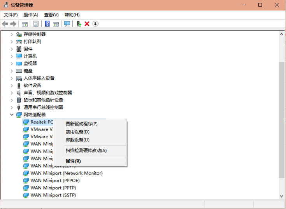Expand the 键盘 node

click(12, 71)
